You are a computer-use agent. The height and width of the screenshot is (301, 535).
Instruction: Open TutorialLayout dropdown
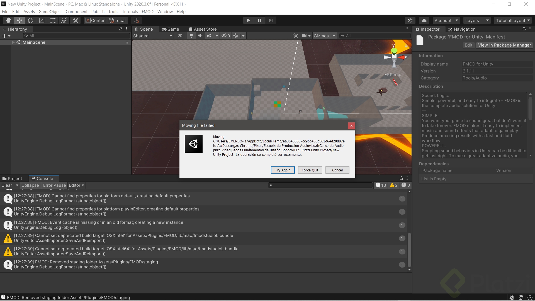click(513, 20)
